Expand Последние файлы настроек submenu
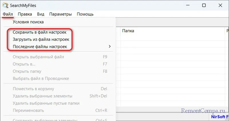Screen dimensions: 229x121 pos(40,46)
